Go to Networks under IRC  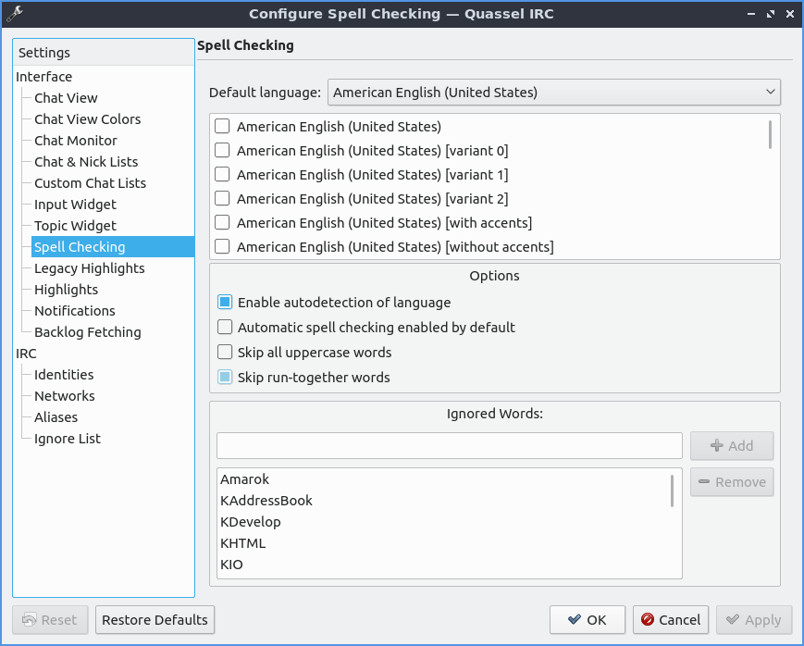tap(64, 396)
